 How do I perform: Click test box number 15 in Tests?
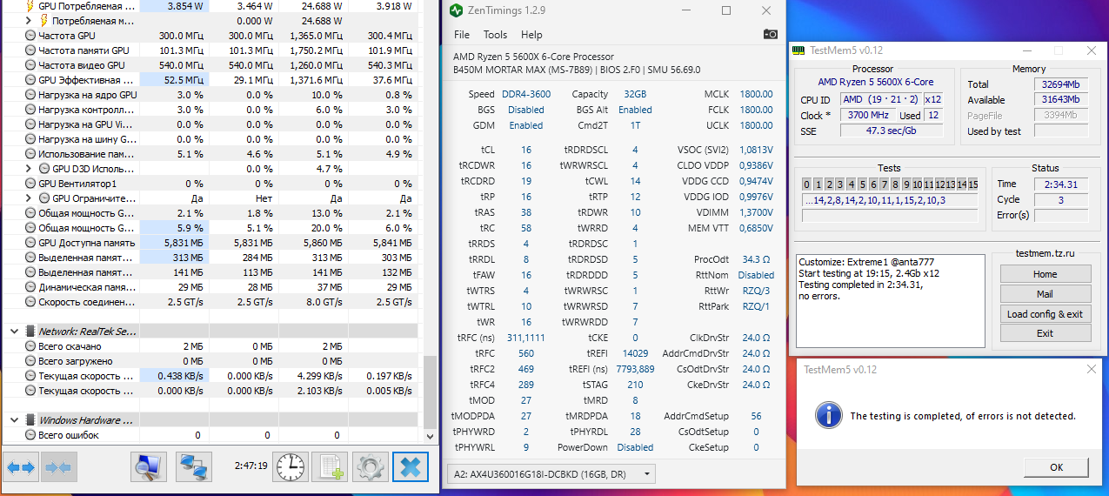click(972, 184)
